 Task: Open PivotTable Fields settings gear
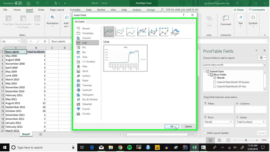point(262,58)
